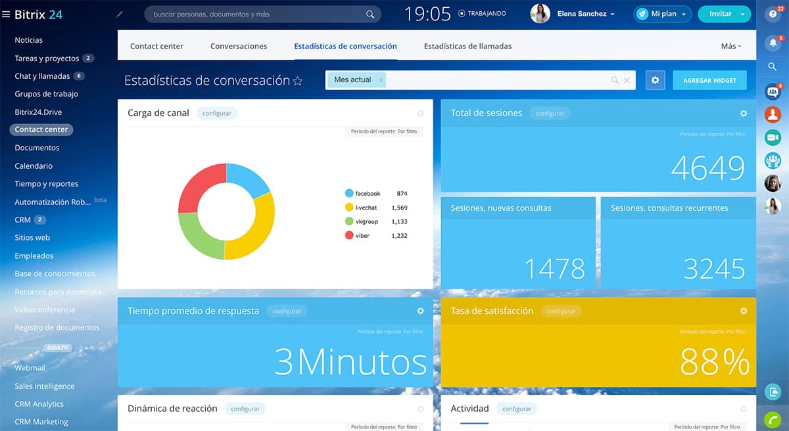
Task: Click configurar on Carga de canal
Action: pyautogui.click(x=216, y=113)
